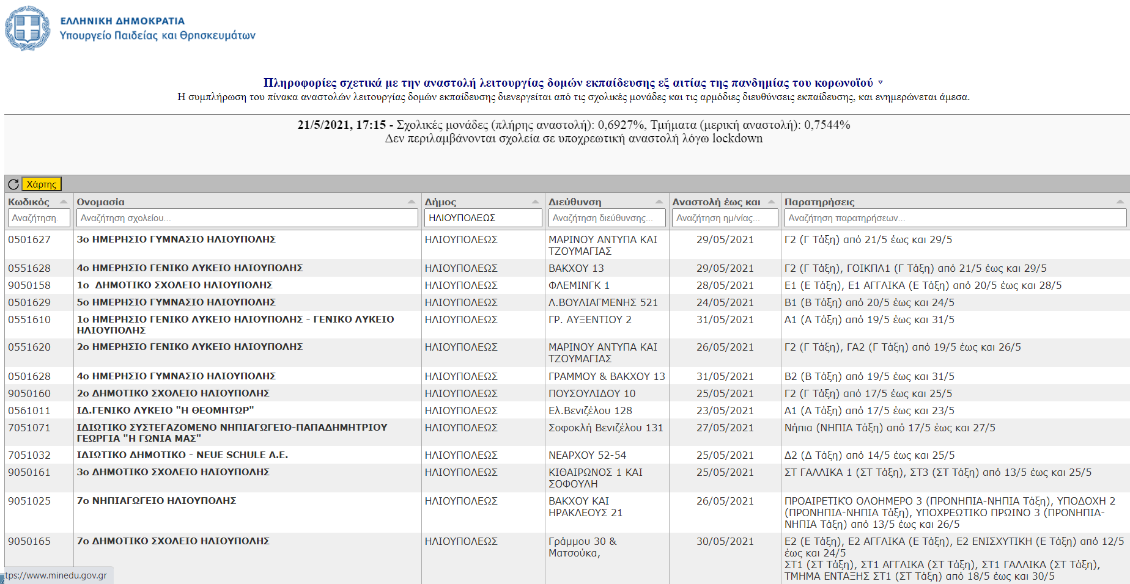Click address ΓΡΑΜΜΟΥ & ΒΑΚΧΟΥ 13
The height and width of the screenshot is (584, 1130).
(x=607, y=376)
